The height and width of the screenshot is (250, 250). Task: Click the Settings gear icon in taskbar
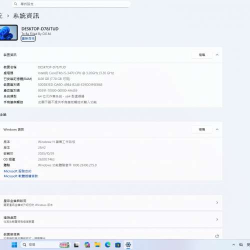click(128, 245)
